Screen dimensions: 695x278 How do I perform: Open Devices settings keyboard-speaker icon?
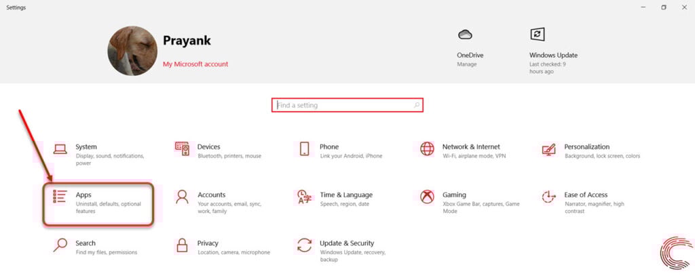tap(182, 148)
